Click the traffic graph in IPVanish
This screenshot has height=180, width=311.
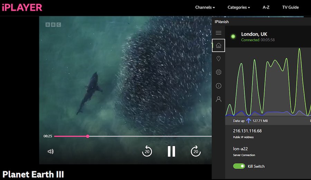[268, 82]
